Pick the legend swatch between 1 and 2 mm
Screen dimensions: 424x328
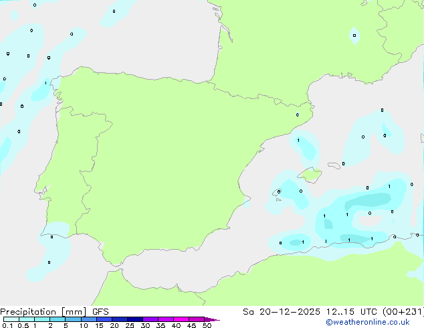pos(42,319)
